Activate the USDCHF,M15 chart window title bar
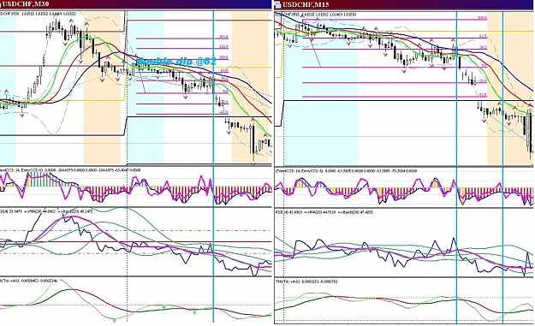This screenshot has width=535, height=326. pyautogui.click(x=404, y=4)
